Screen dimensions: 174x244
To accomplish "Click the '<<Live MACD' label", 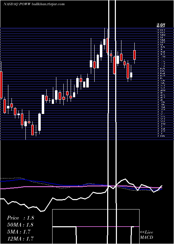I will click(x=147, y=235).
